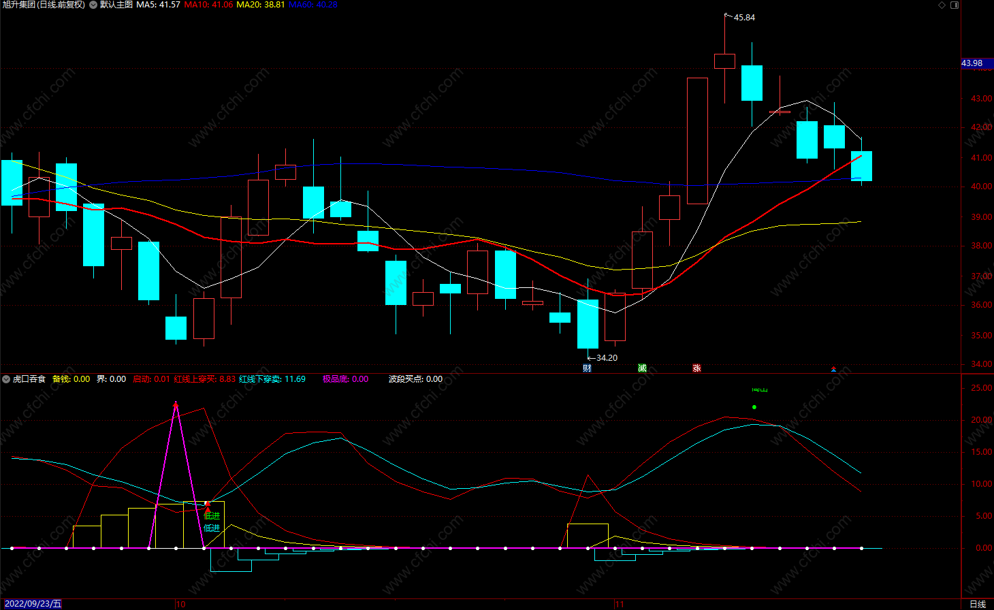Select the 红线上穿买: 8.83 value
This screenshot has width=994, height=610.
204,379
